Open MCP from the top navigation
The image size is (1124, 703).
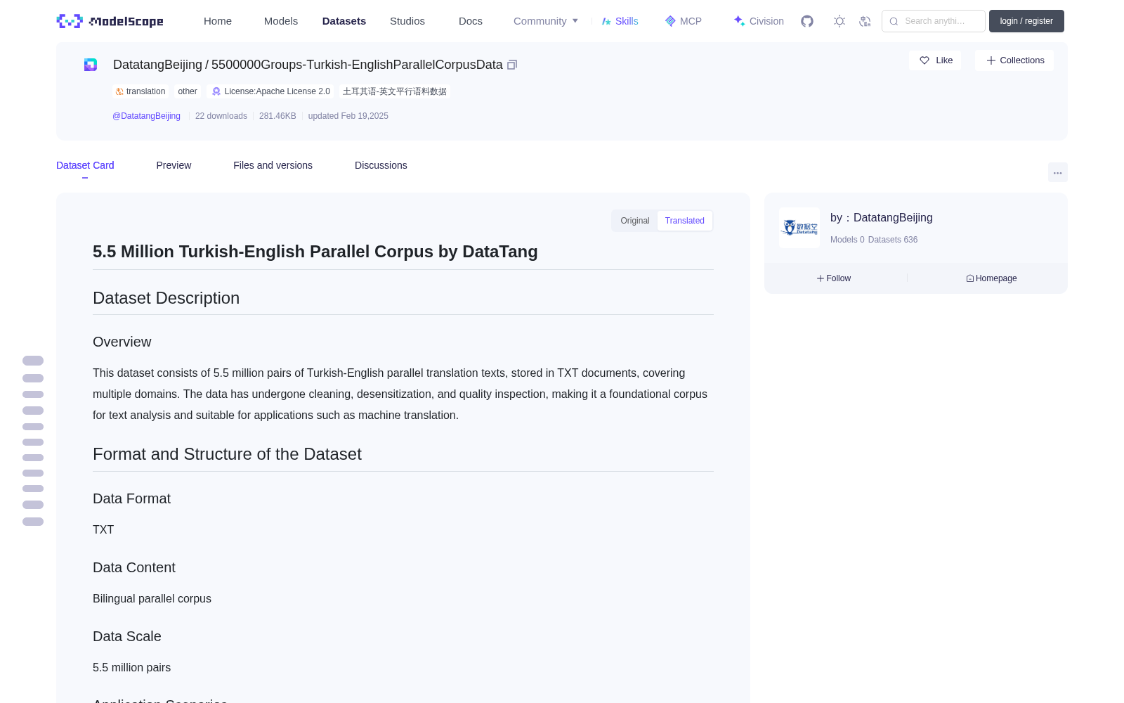pyautogui.click(x=683, y=21)
